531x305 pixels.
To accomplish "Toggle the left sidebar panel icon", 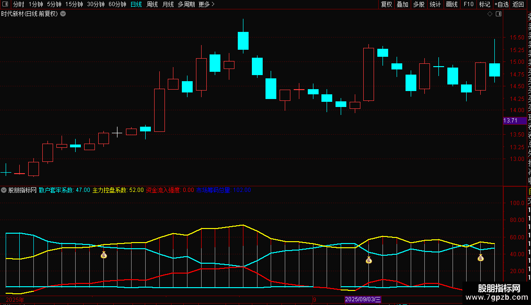I will (5, 4).
